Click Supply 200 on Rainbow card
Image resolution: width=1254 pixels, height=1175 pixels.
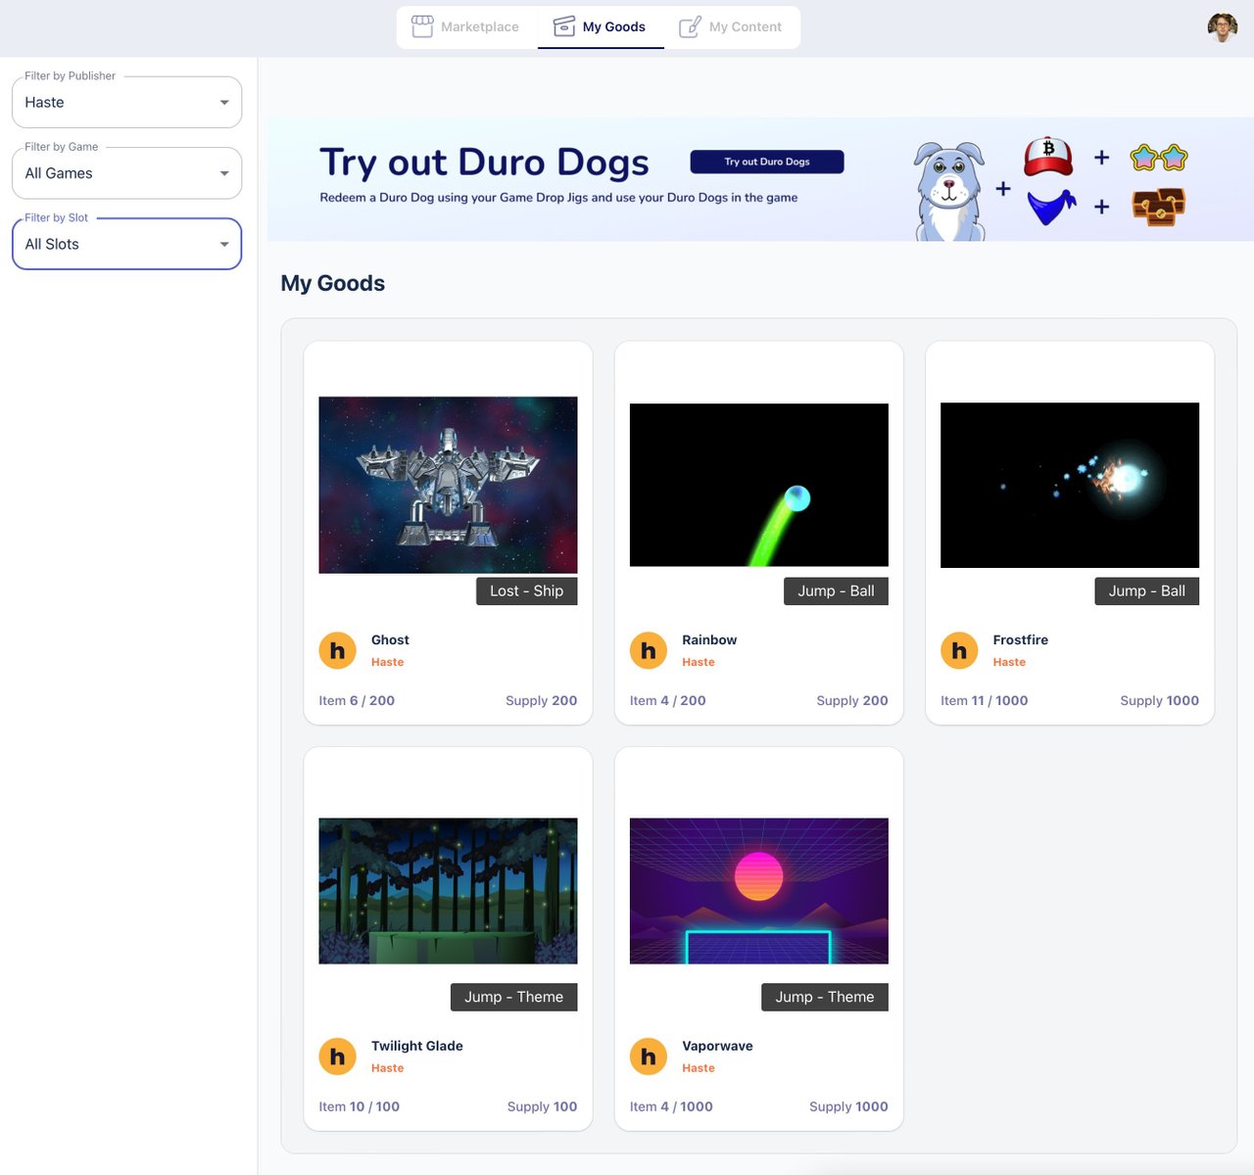[852, 700]
